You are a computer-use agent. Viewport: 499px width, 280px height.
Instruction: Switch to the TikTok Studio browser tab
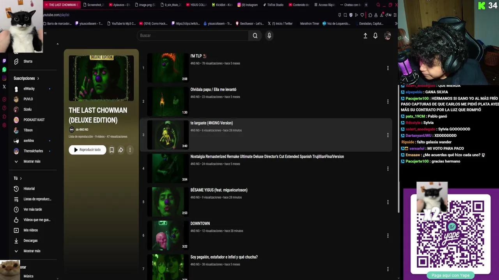click(273, 5)
